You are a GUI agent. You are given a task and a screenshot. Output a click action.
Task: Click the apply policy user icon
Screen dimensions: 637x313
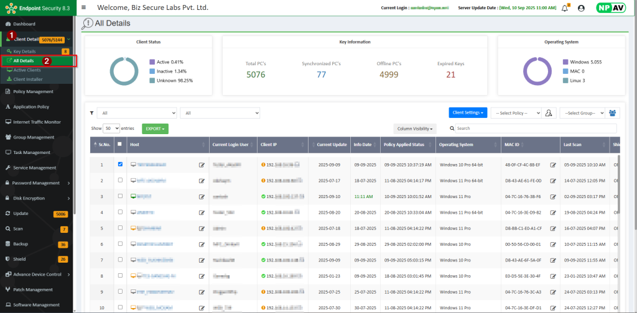tap(549, 112)
